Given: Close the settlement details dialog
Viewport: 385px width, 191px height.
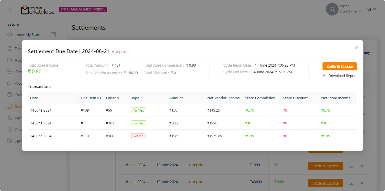Looking at the screenshot, I should tap(356, 48).
